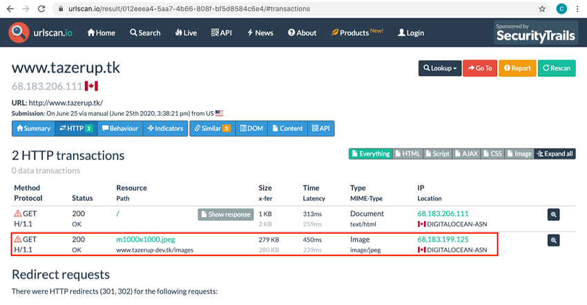Click Canada flag beside first DIGITALOCEAN-ASN
The width and height of the screenshot is (587, 305).
[x=421, y=224]
